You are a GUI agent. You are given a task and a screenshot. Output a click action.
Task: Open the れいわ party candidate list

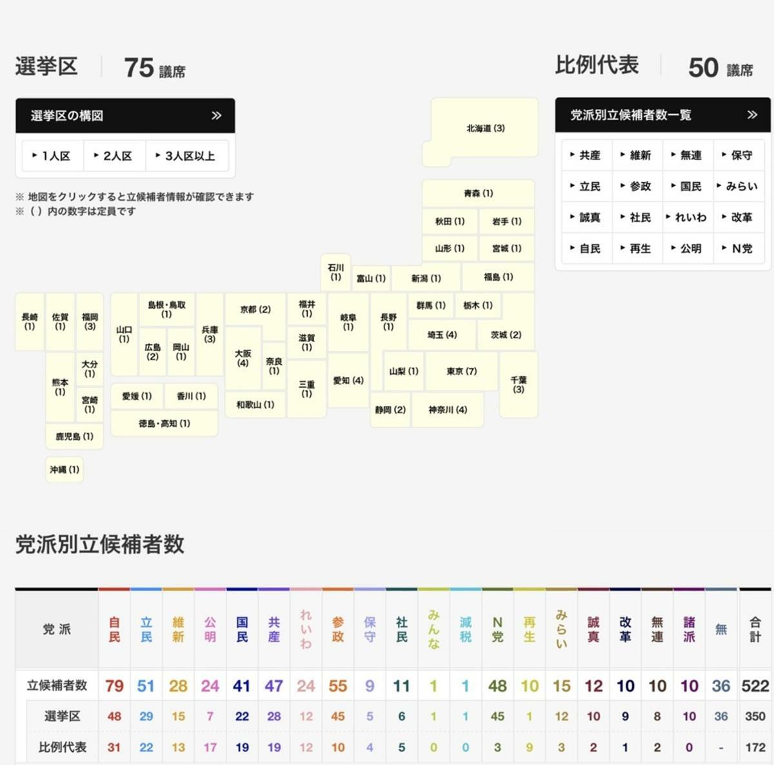[x=688, y=217]
